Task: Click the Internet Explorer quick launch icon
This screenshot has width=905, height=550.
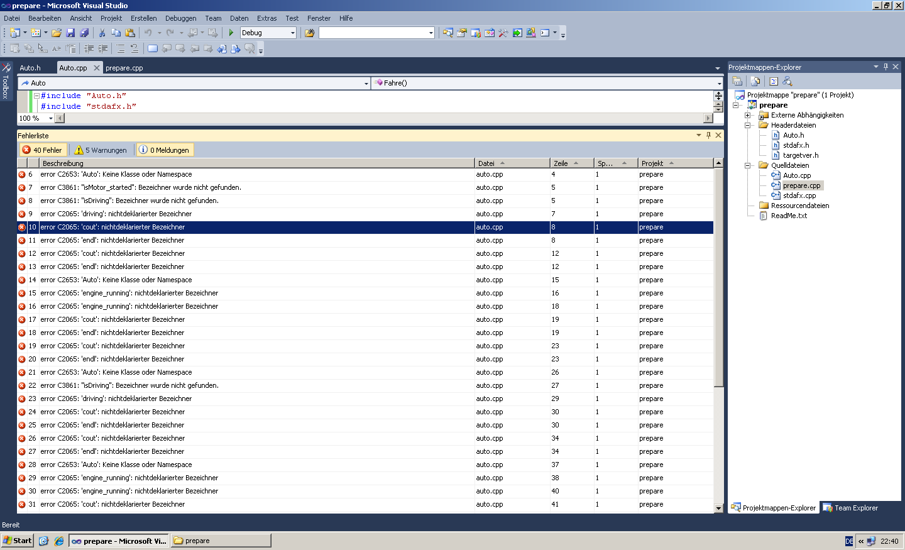Action: pos(59,541)
